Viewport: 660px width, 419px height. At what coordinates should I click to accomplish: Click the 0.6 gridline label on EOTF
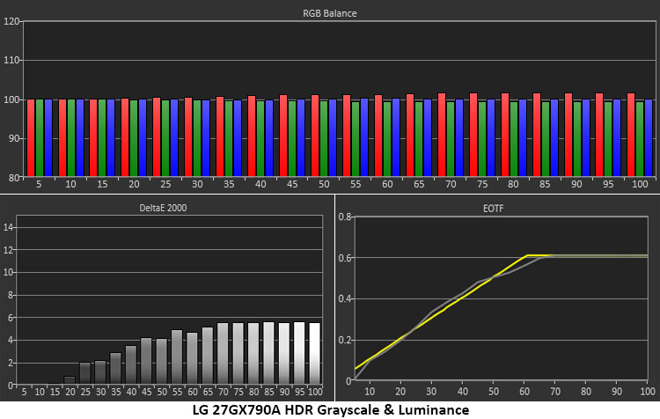[345, 258]
